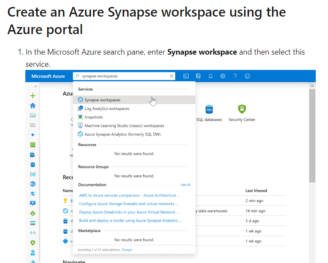Click the '14 min ago' cell
The height and width of the screenshot is (263, 328).
point(255,211)
